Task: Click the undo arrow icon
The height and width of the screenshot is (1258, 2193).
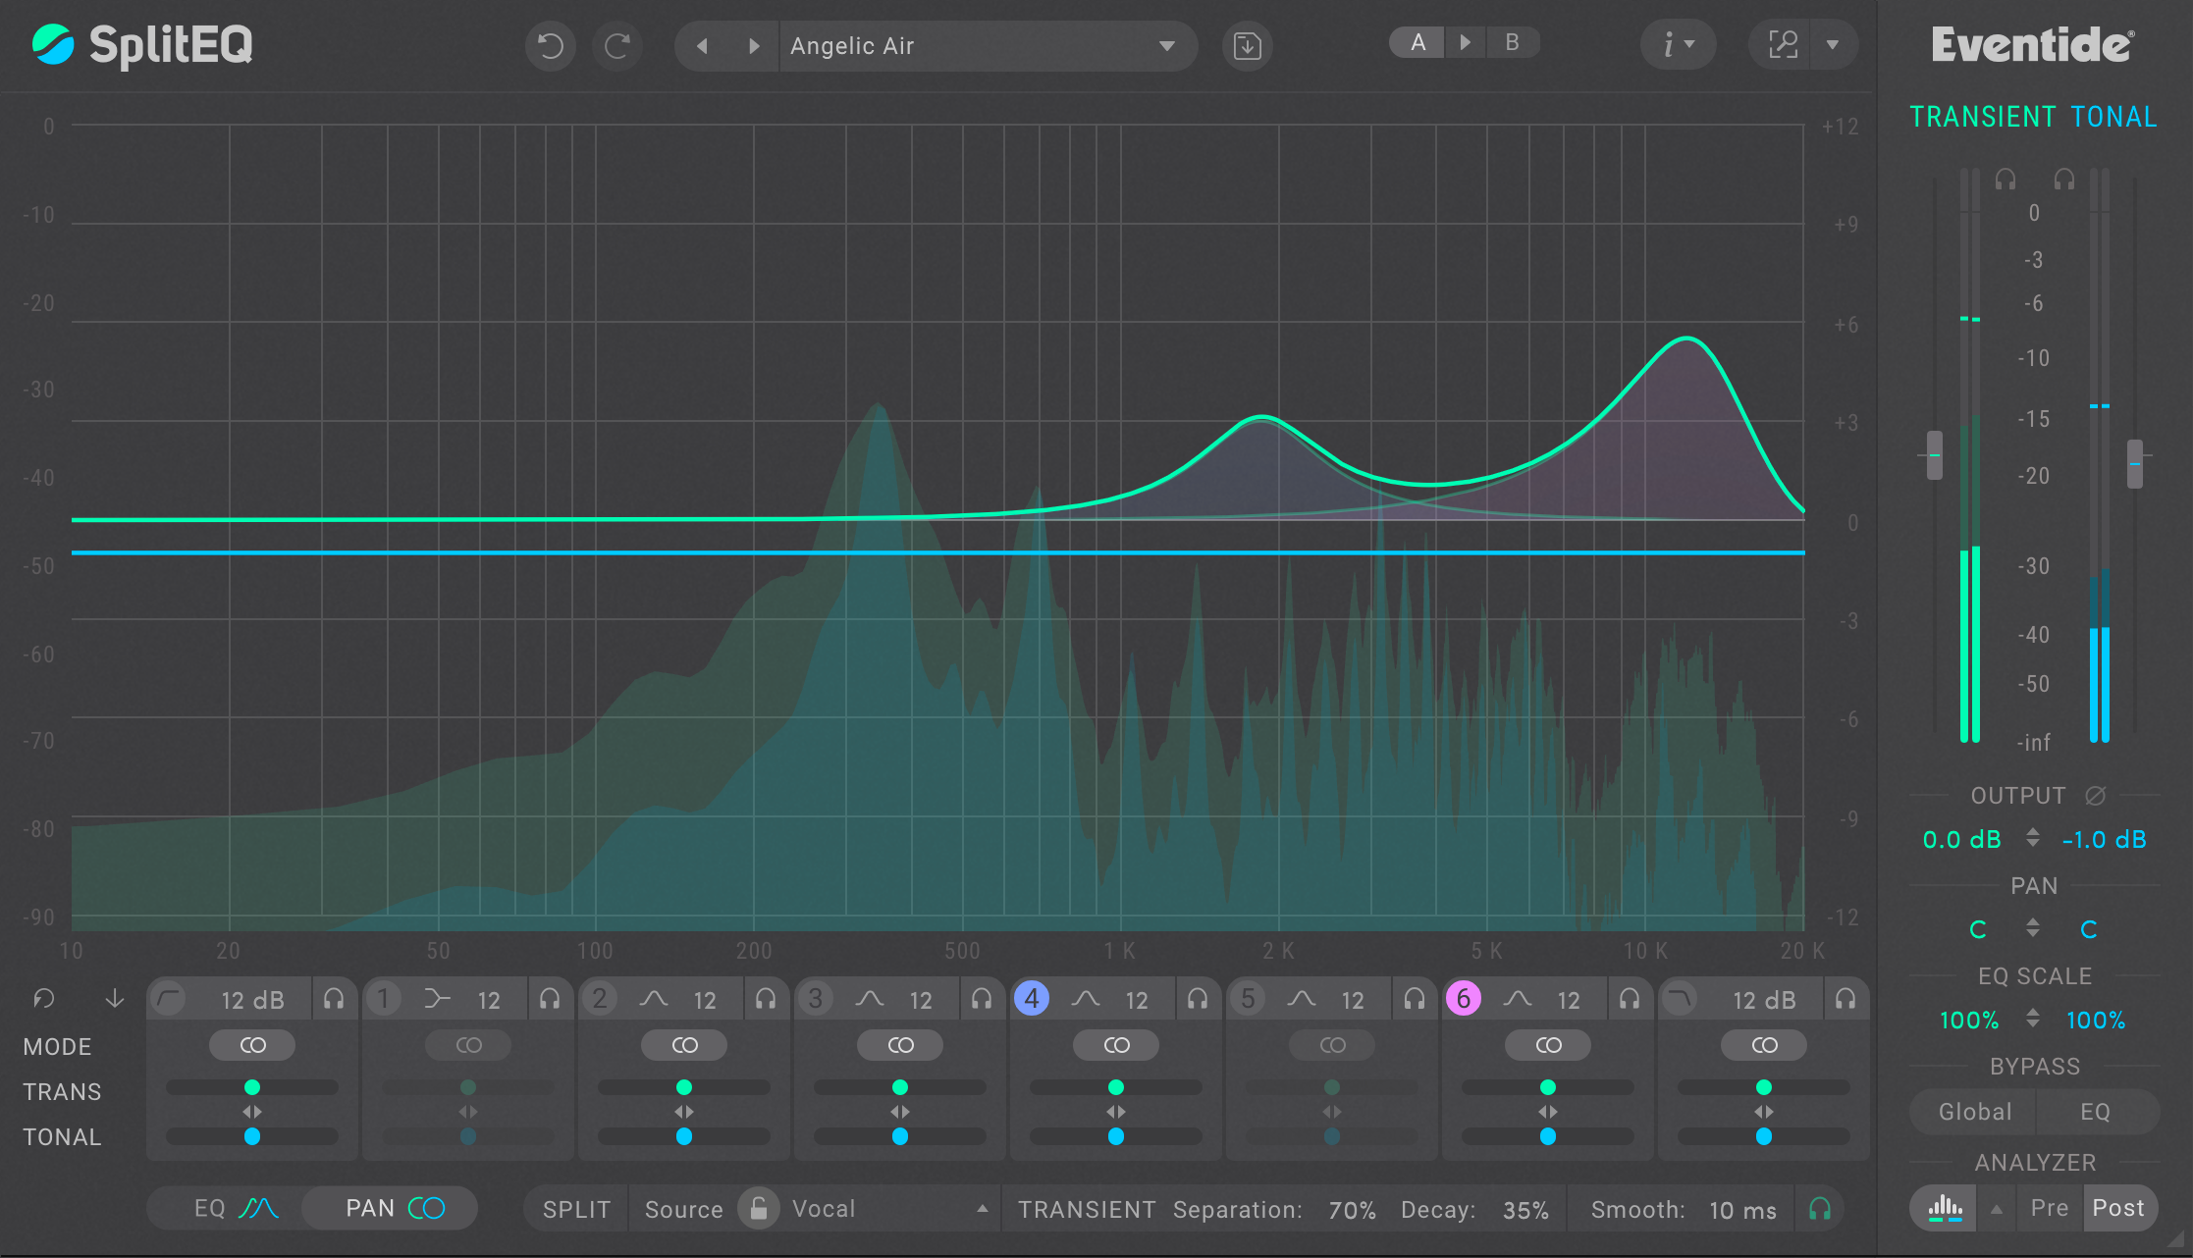Action: pyautogui.click(x=550, y=45)
